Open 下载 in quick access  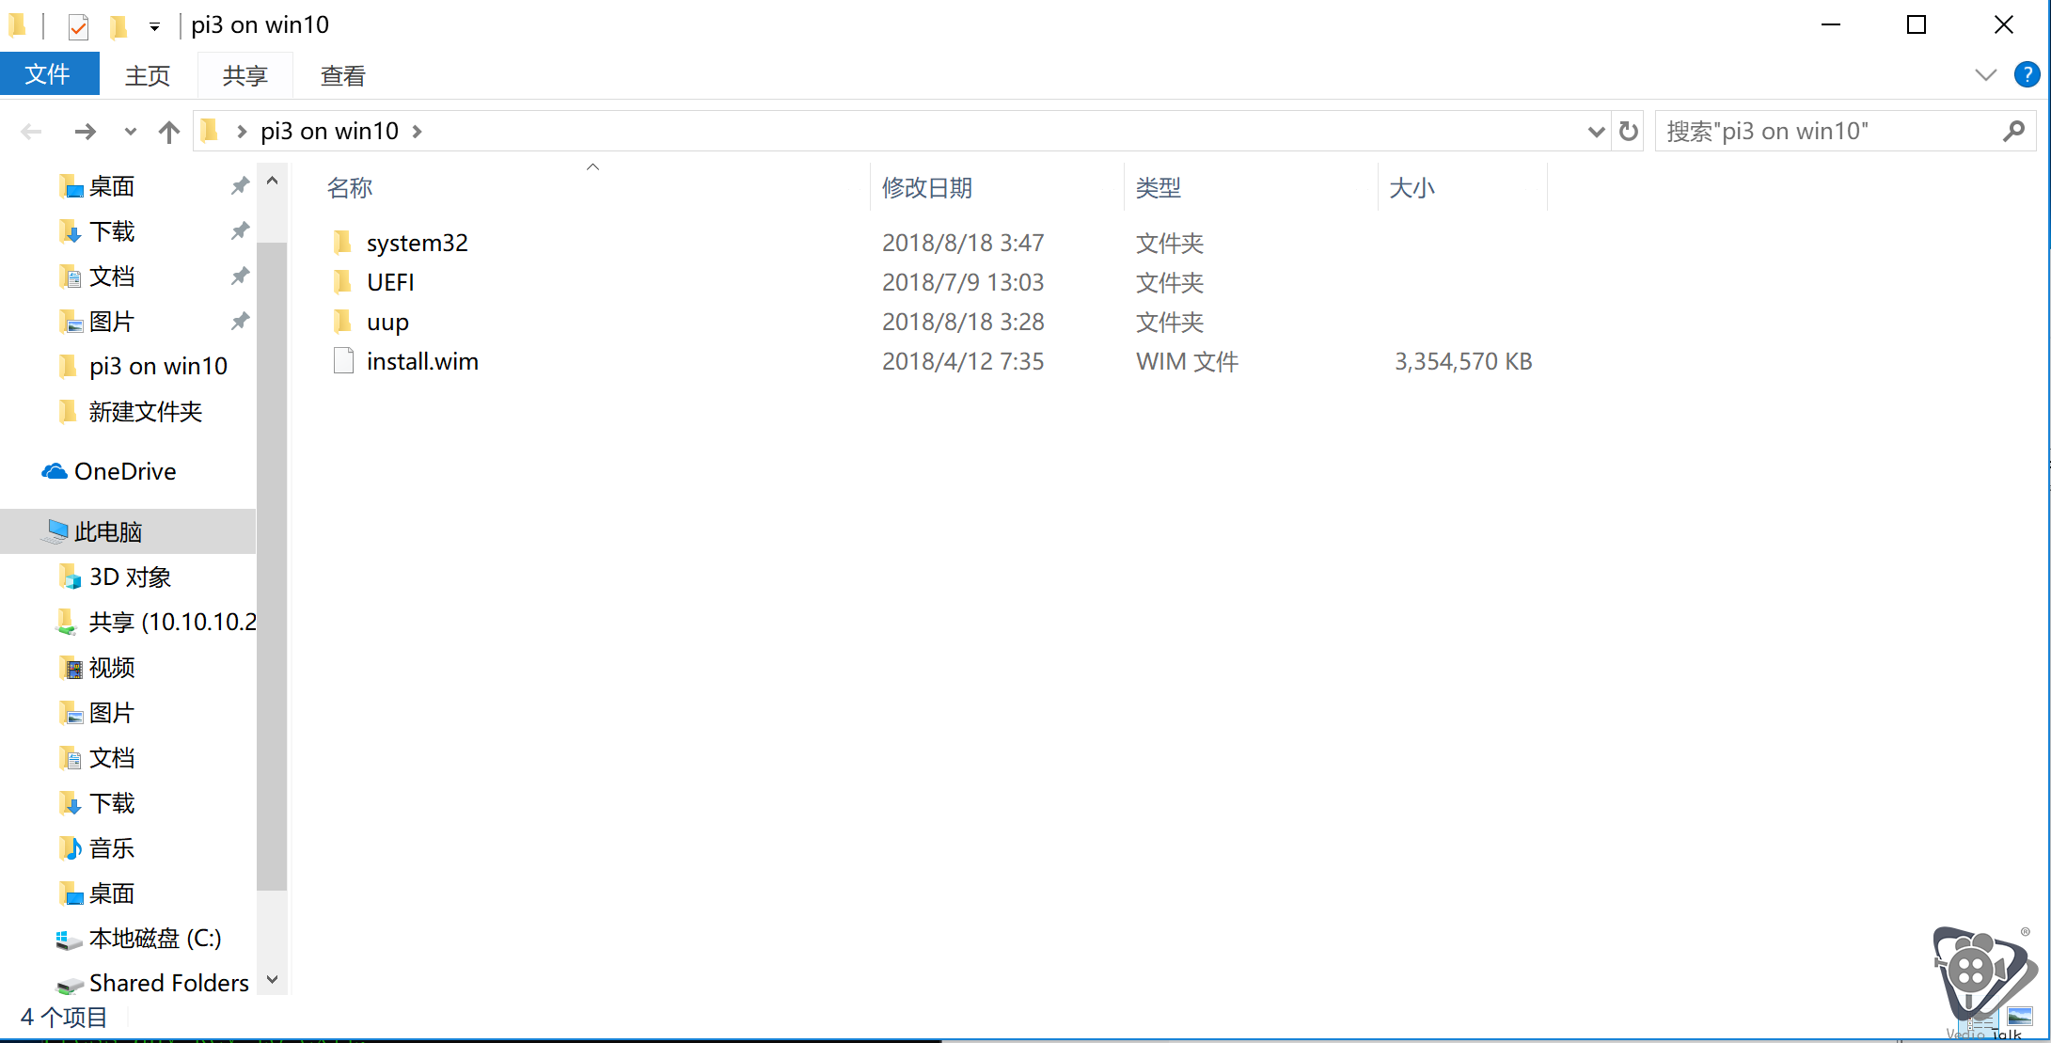tap(112, 231)
